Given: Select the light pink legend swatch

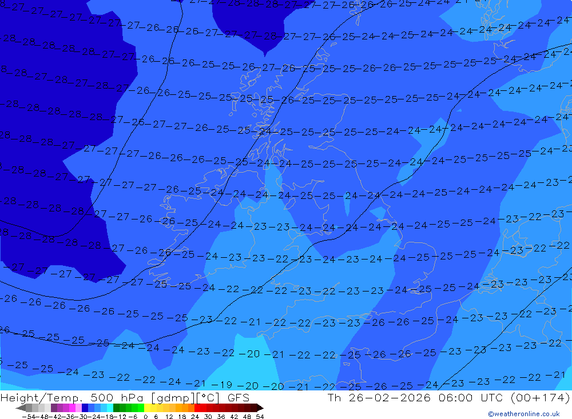Looking at the screenshot, I should tap(78, 408).
